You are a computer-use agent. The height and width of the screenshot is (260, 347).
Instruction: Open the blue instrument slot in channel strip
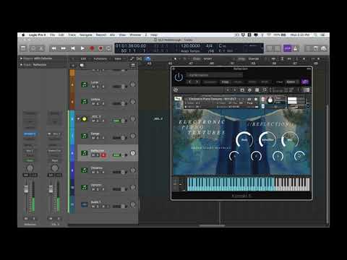coord(30,134)
